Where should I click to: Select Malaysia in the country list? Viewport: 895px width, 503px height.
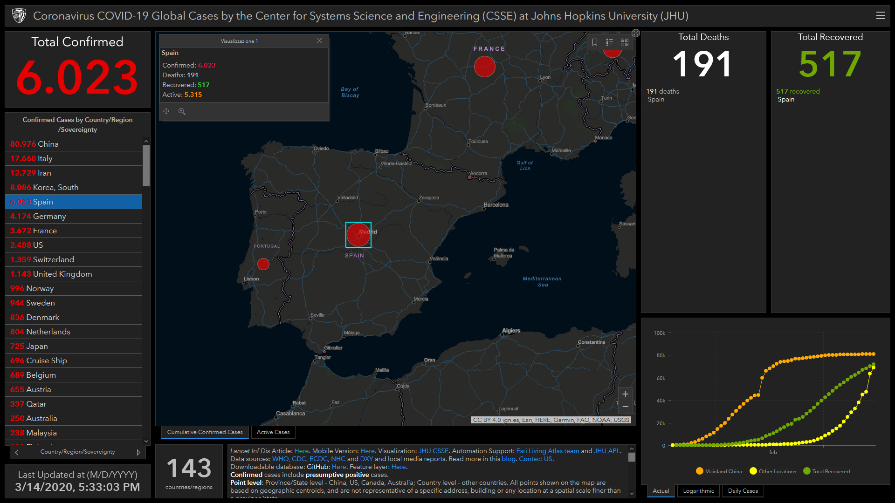tap(74, 433)
